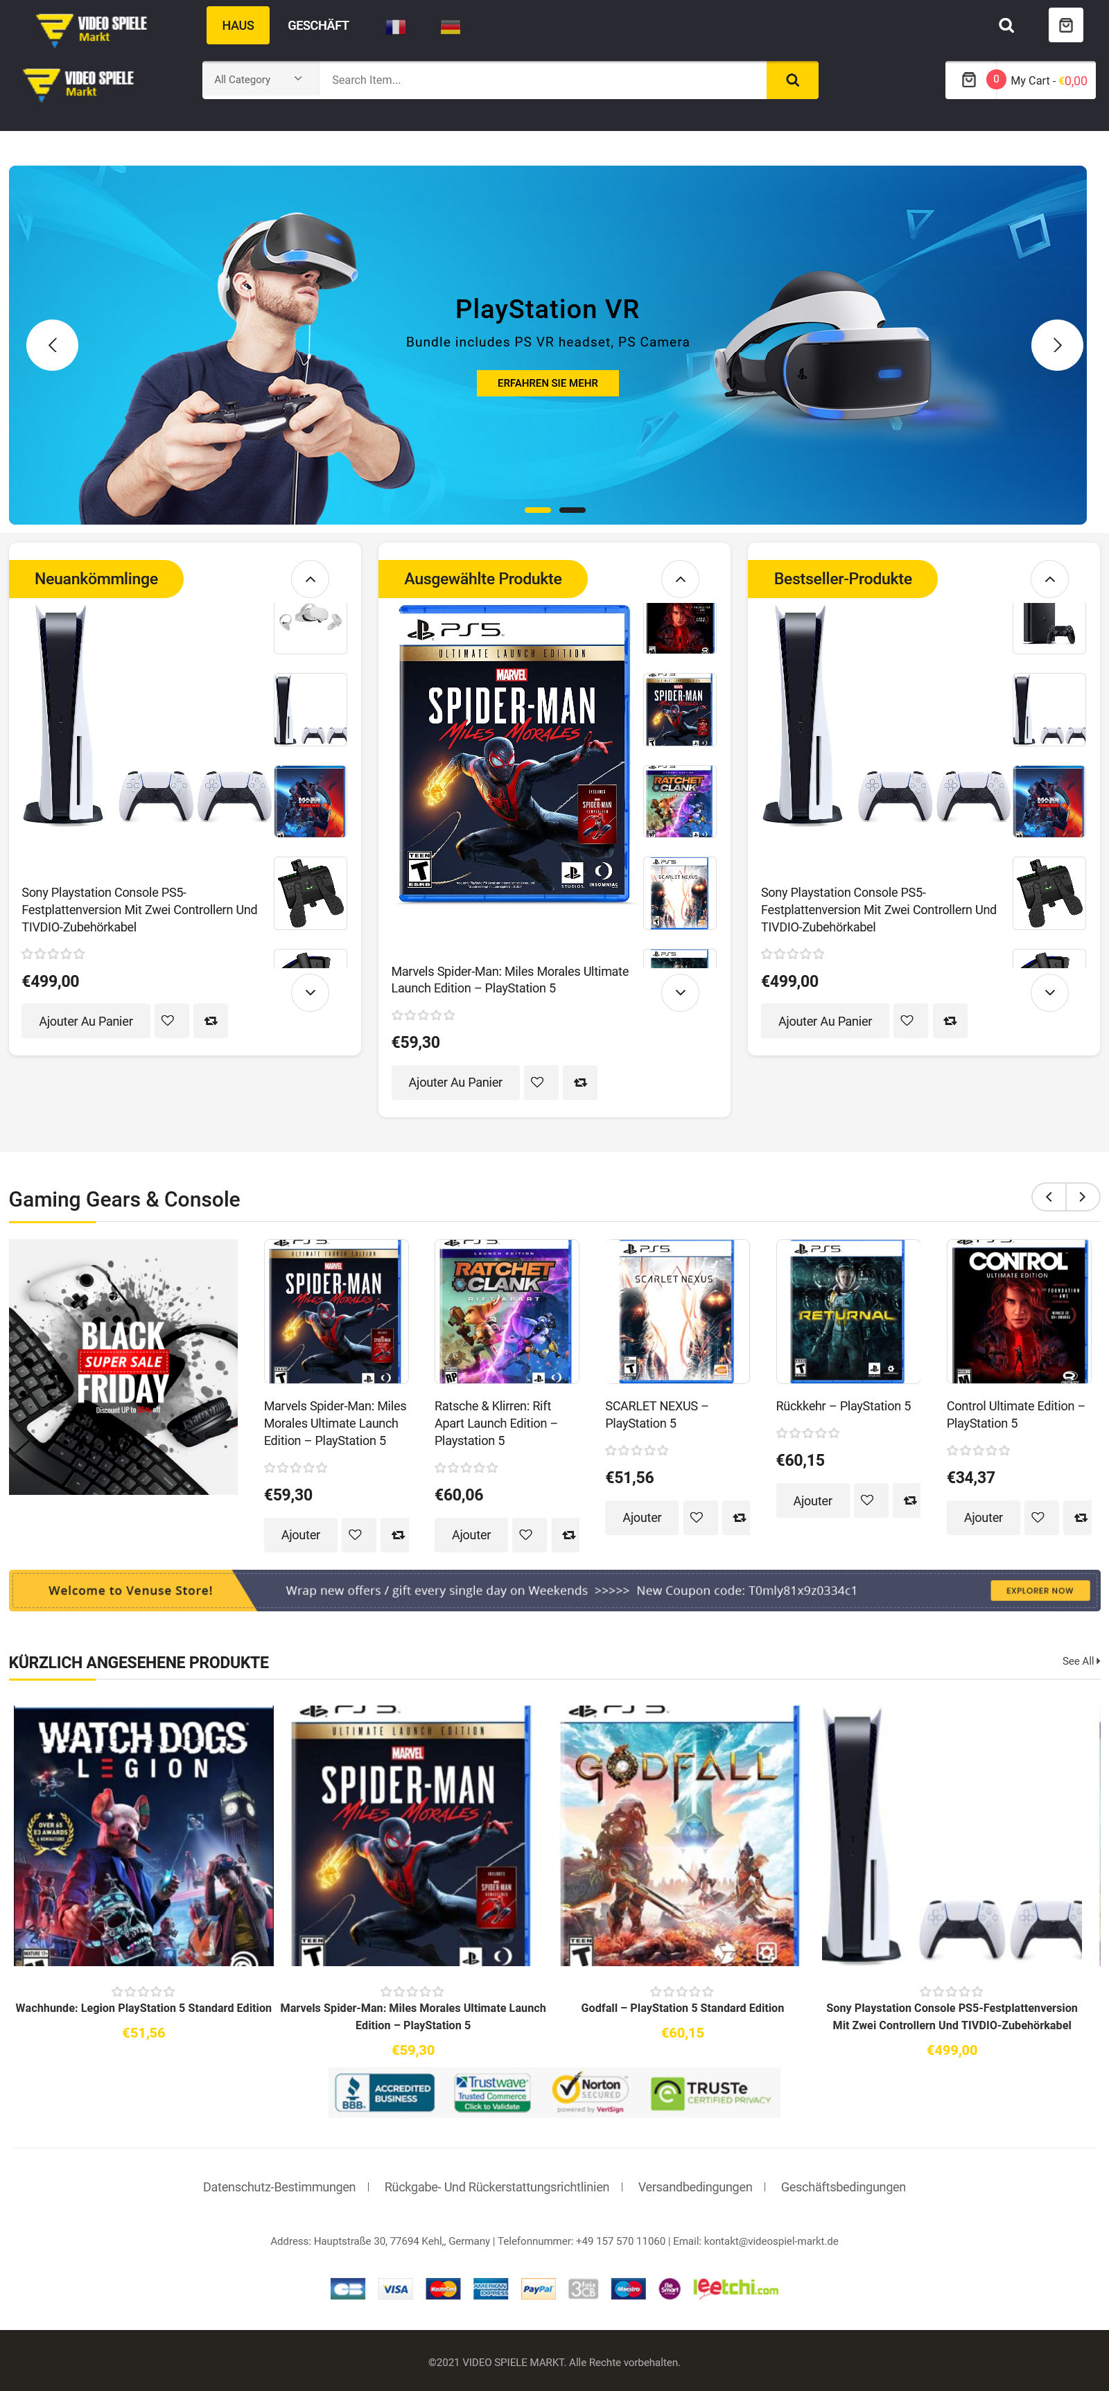The height and width of the screenshot is (2391, 1109).
Task: Select the second slider pagination dot
Action: point(572,511)
